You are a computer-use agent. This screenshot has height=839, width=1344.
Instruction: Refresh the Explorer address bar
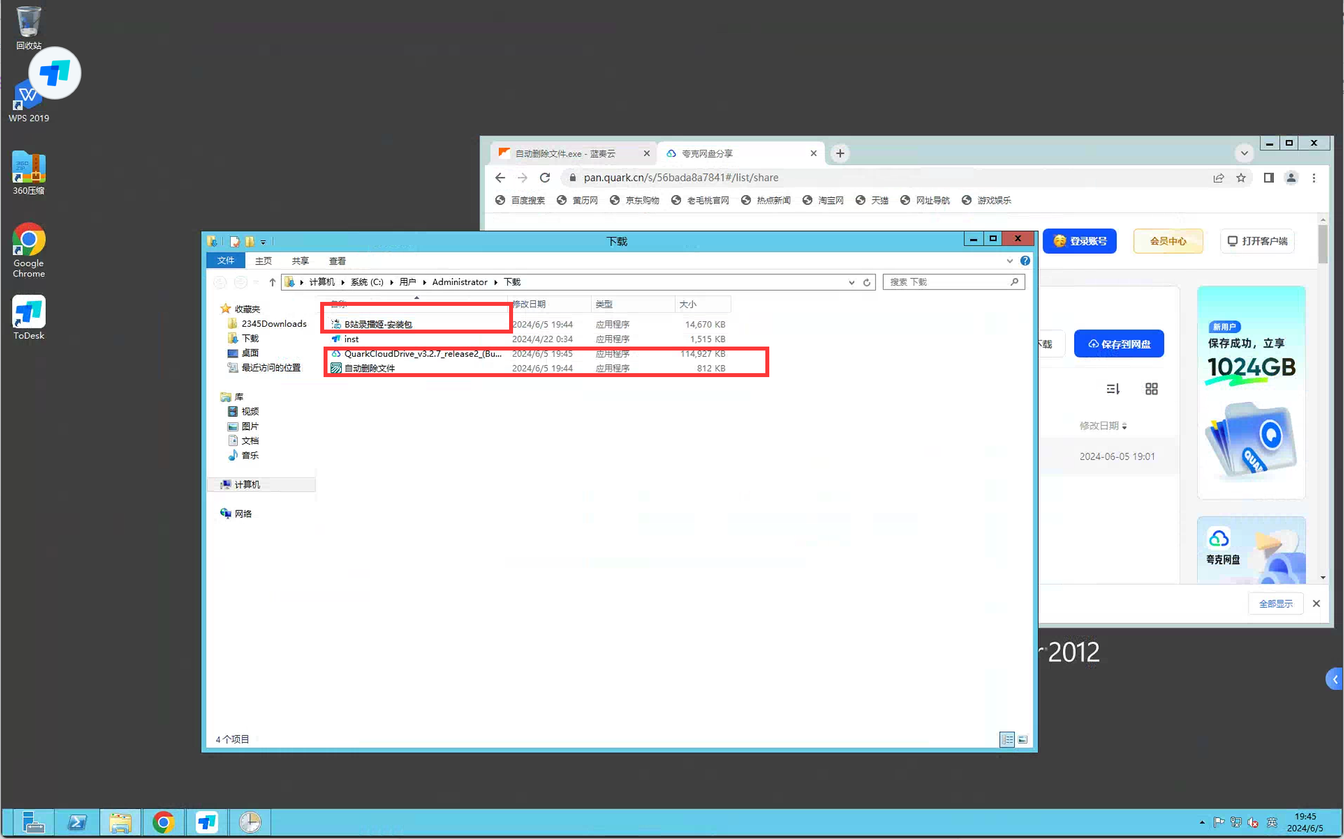(866, 282)
